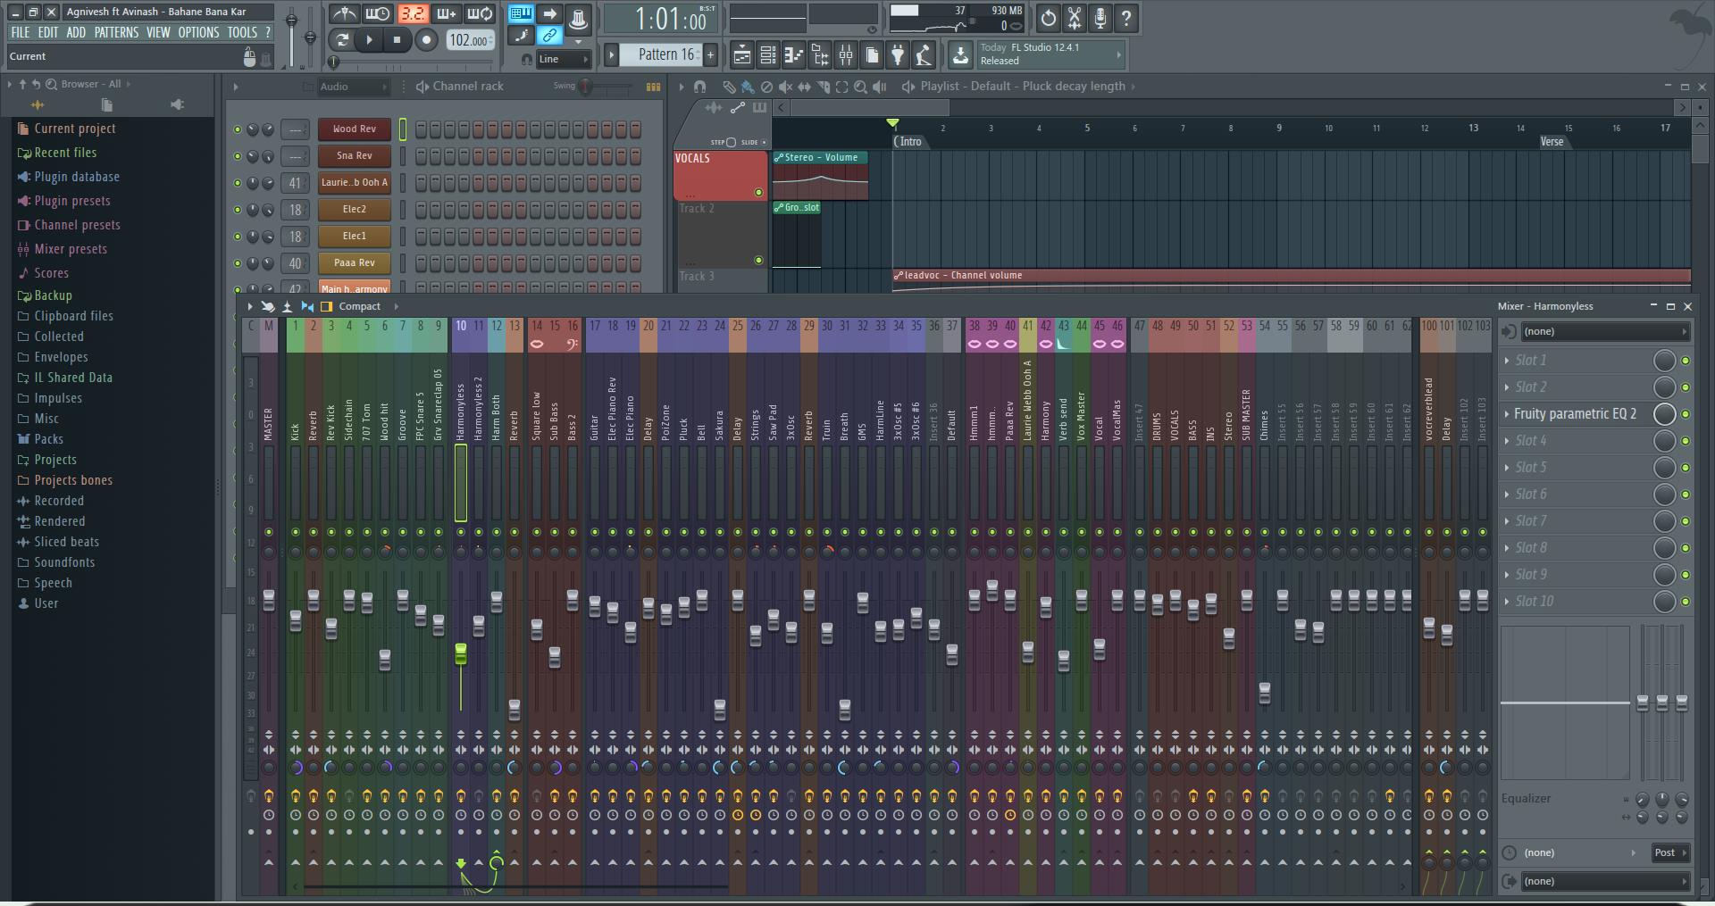1715x906 pixels.
Task: Click the scissors cut icon in the toolbar
Action: point(1075,18)
